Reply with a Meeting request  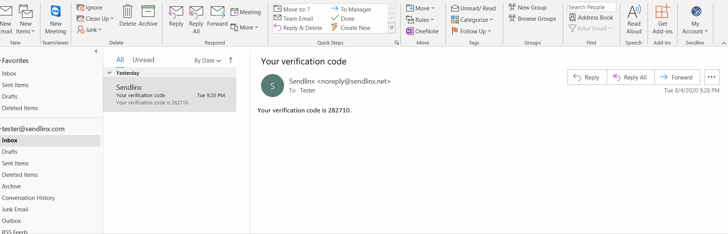(246, 12)
